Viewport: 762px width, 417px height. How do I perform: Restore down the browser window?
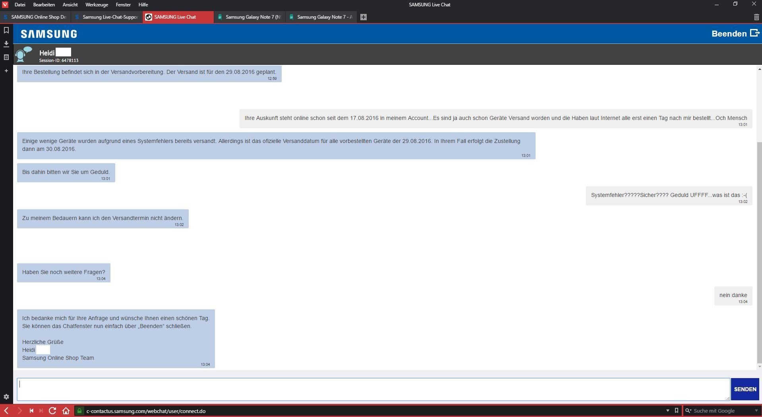(x=735, y=4)
